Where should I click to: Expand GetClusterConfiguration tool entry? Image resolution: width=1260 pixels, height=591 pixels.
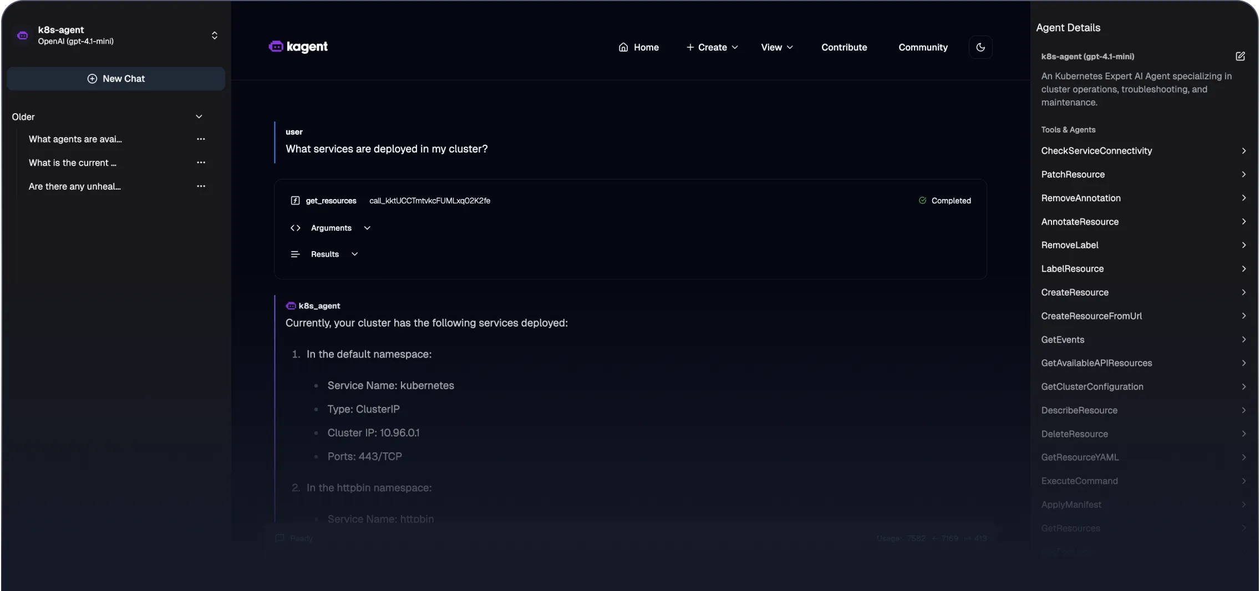click(1143, 386)
